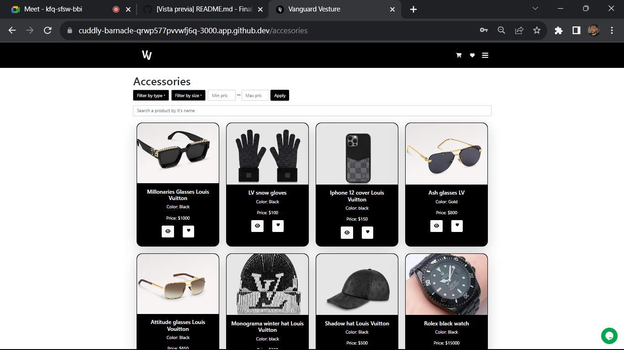Open the Chrome profile avatar
Viewport: 624px width, 350px height.
click(x=594, y=31)
